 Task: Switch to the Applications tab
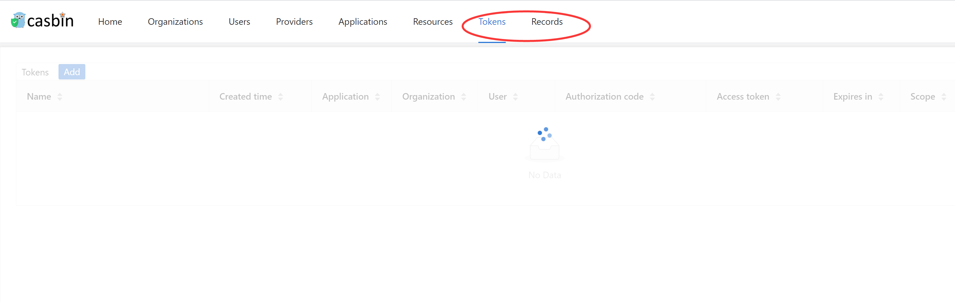(x=362, y=21)
